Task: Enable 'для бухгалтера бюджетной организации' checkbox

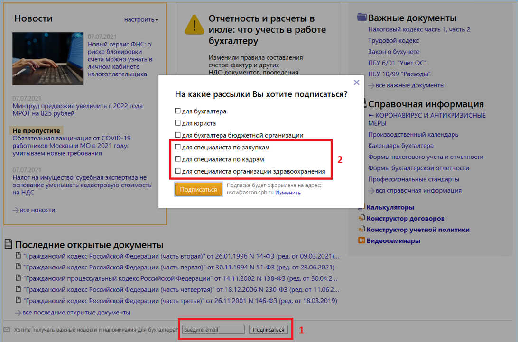Action: (x=178, y=135)
